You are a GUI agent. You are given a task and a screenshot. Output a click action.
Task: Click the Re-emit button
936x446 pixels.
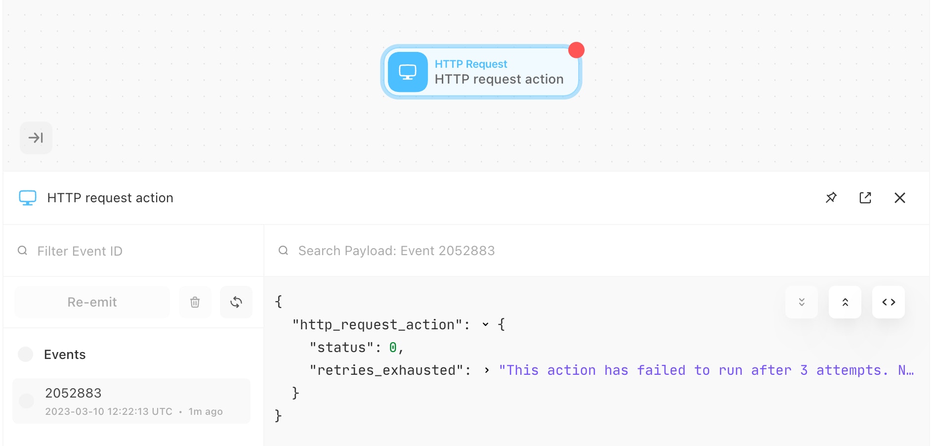pos(92,302)
